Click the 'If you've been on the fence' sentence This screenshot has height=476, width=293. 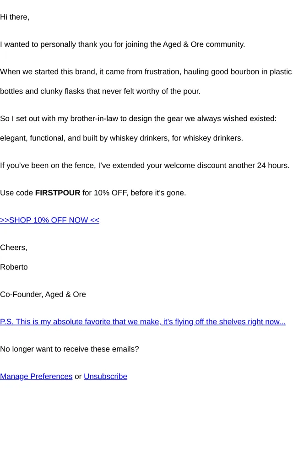pyautogui.click(x=145, y=165)
